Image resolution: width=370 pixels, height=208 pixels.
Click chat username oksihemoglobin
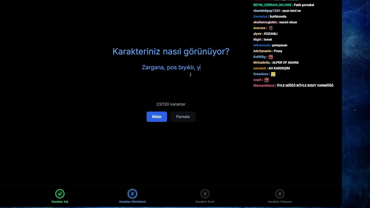[265, 22]
